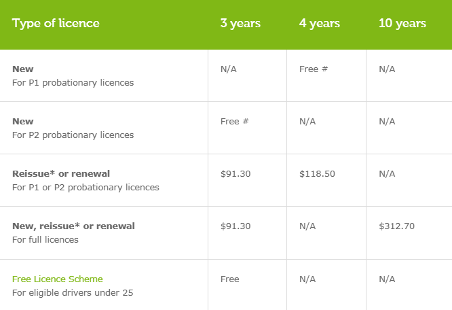
Task: Click the $312.70 ten-year full licence price
Action: pyautogui.click(x=396, y=226)
